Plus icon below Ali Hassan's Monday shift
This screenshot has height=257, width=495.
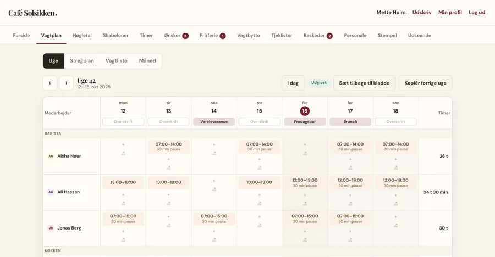pyautogui.click(x=123, y=195)
